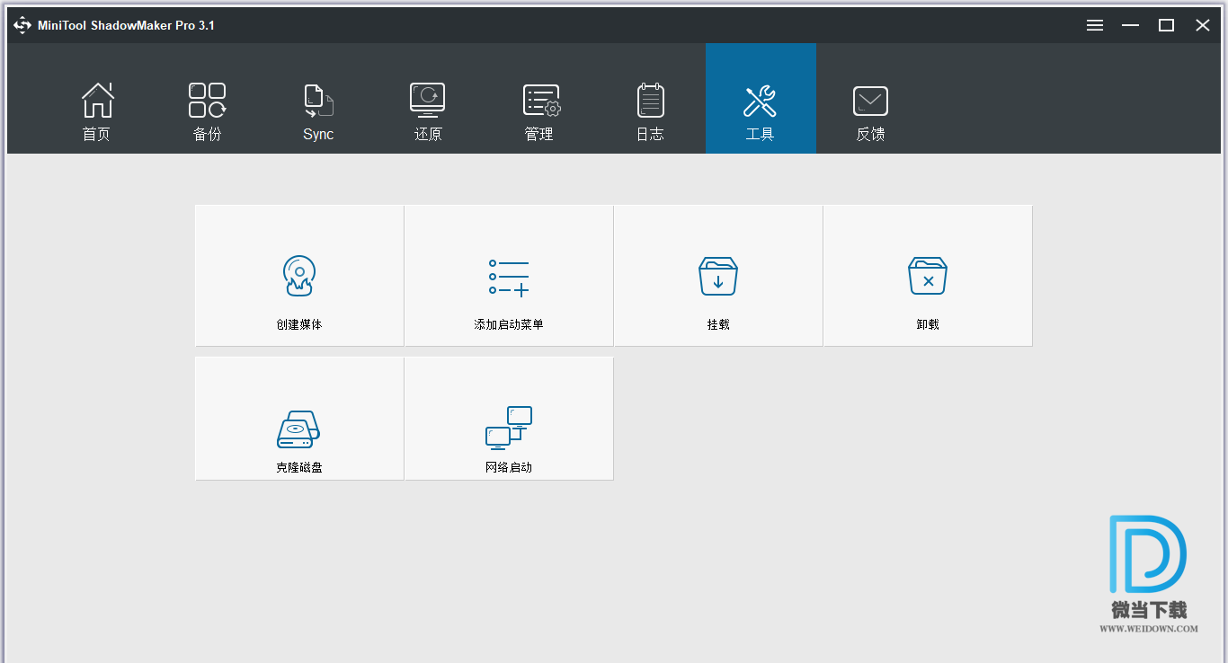Click the 网络启动 label text

pos(509,467)
